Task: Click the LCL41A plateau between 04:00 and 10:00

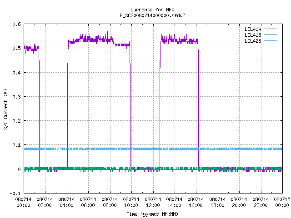Action: click(x=99, y=40)
